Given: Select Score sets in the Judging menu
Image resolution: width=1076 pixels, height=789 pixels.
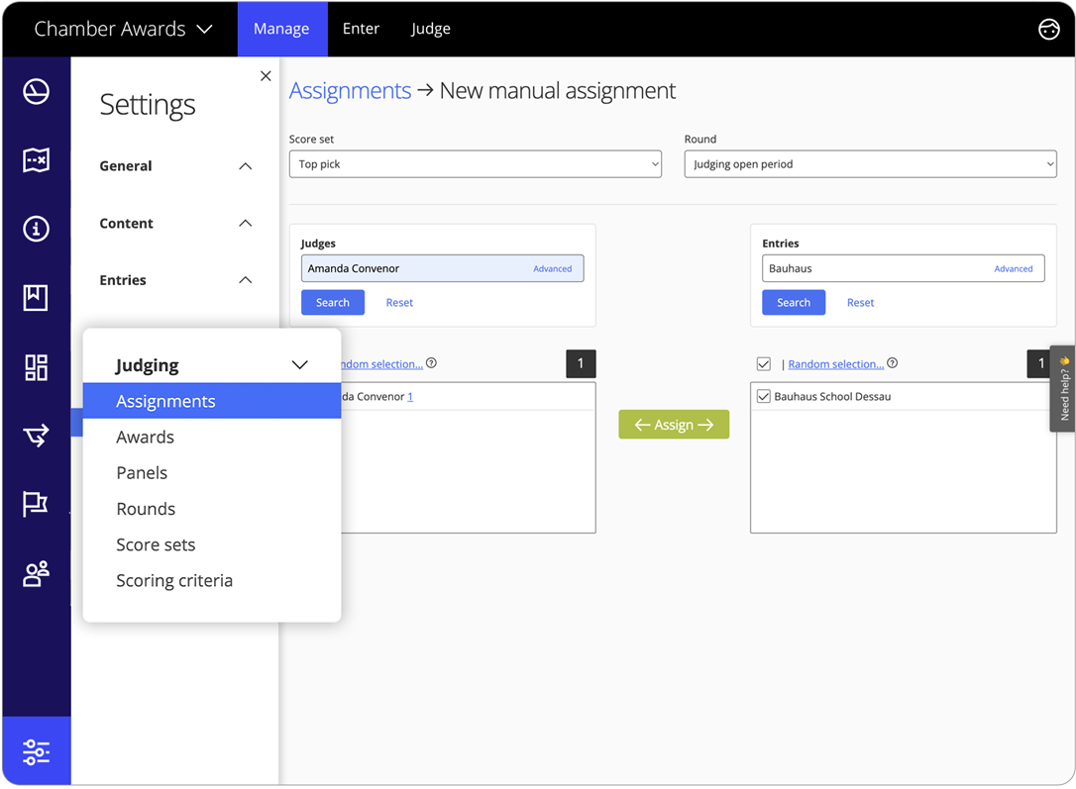Looking at the screenshot, I should pos(156,544).
